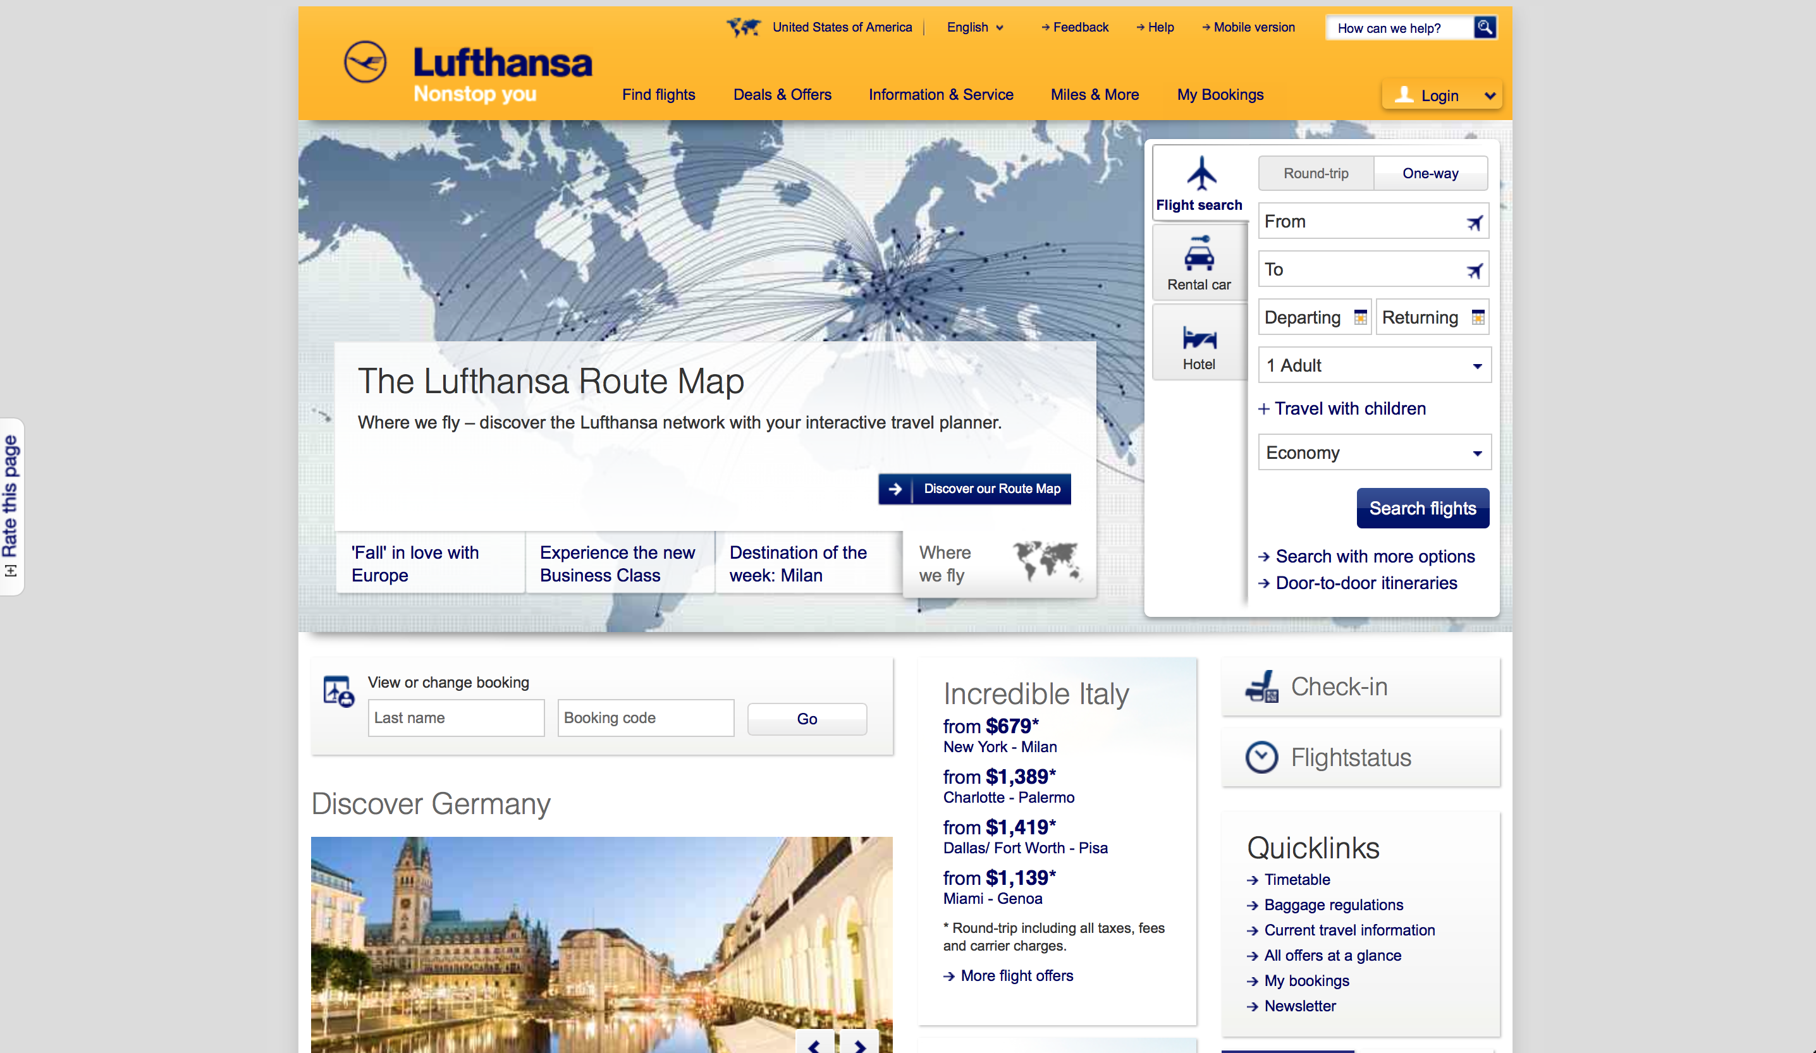Click the airplane icon in To field
Screen dimensions: 1816x1053
point(1475,271)
